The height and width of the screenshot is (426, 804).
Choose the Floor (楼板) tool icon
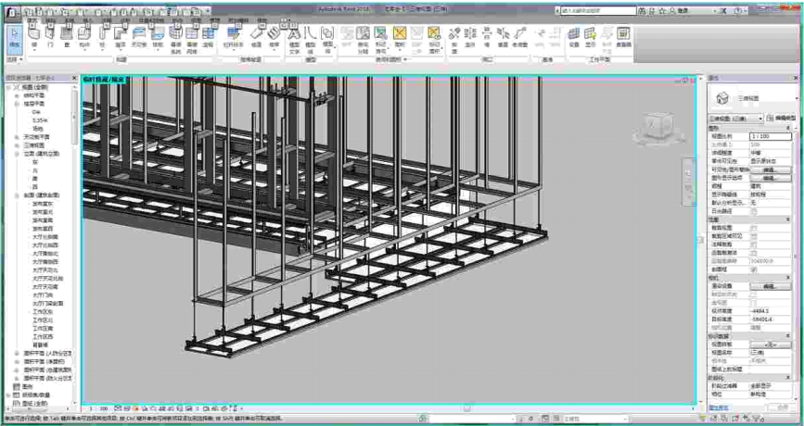[158, 33]
